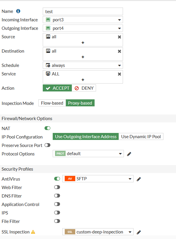Image resolution: width=176 pixels, height=239 pixels.
Task: Add a new Source entry with the plus
Action: tap(83, 43)
